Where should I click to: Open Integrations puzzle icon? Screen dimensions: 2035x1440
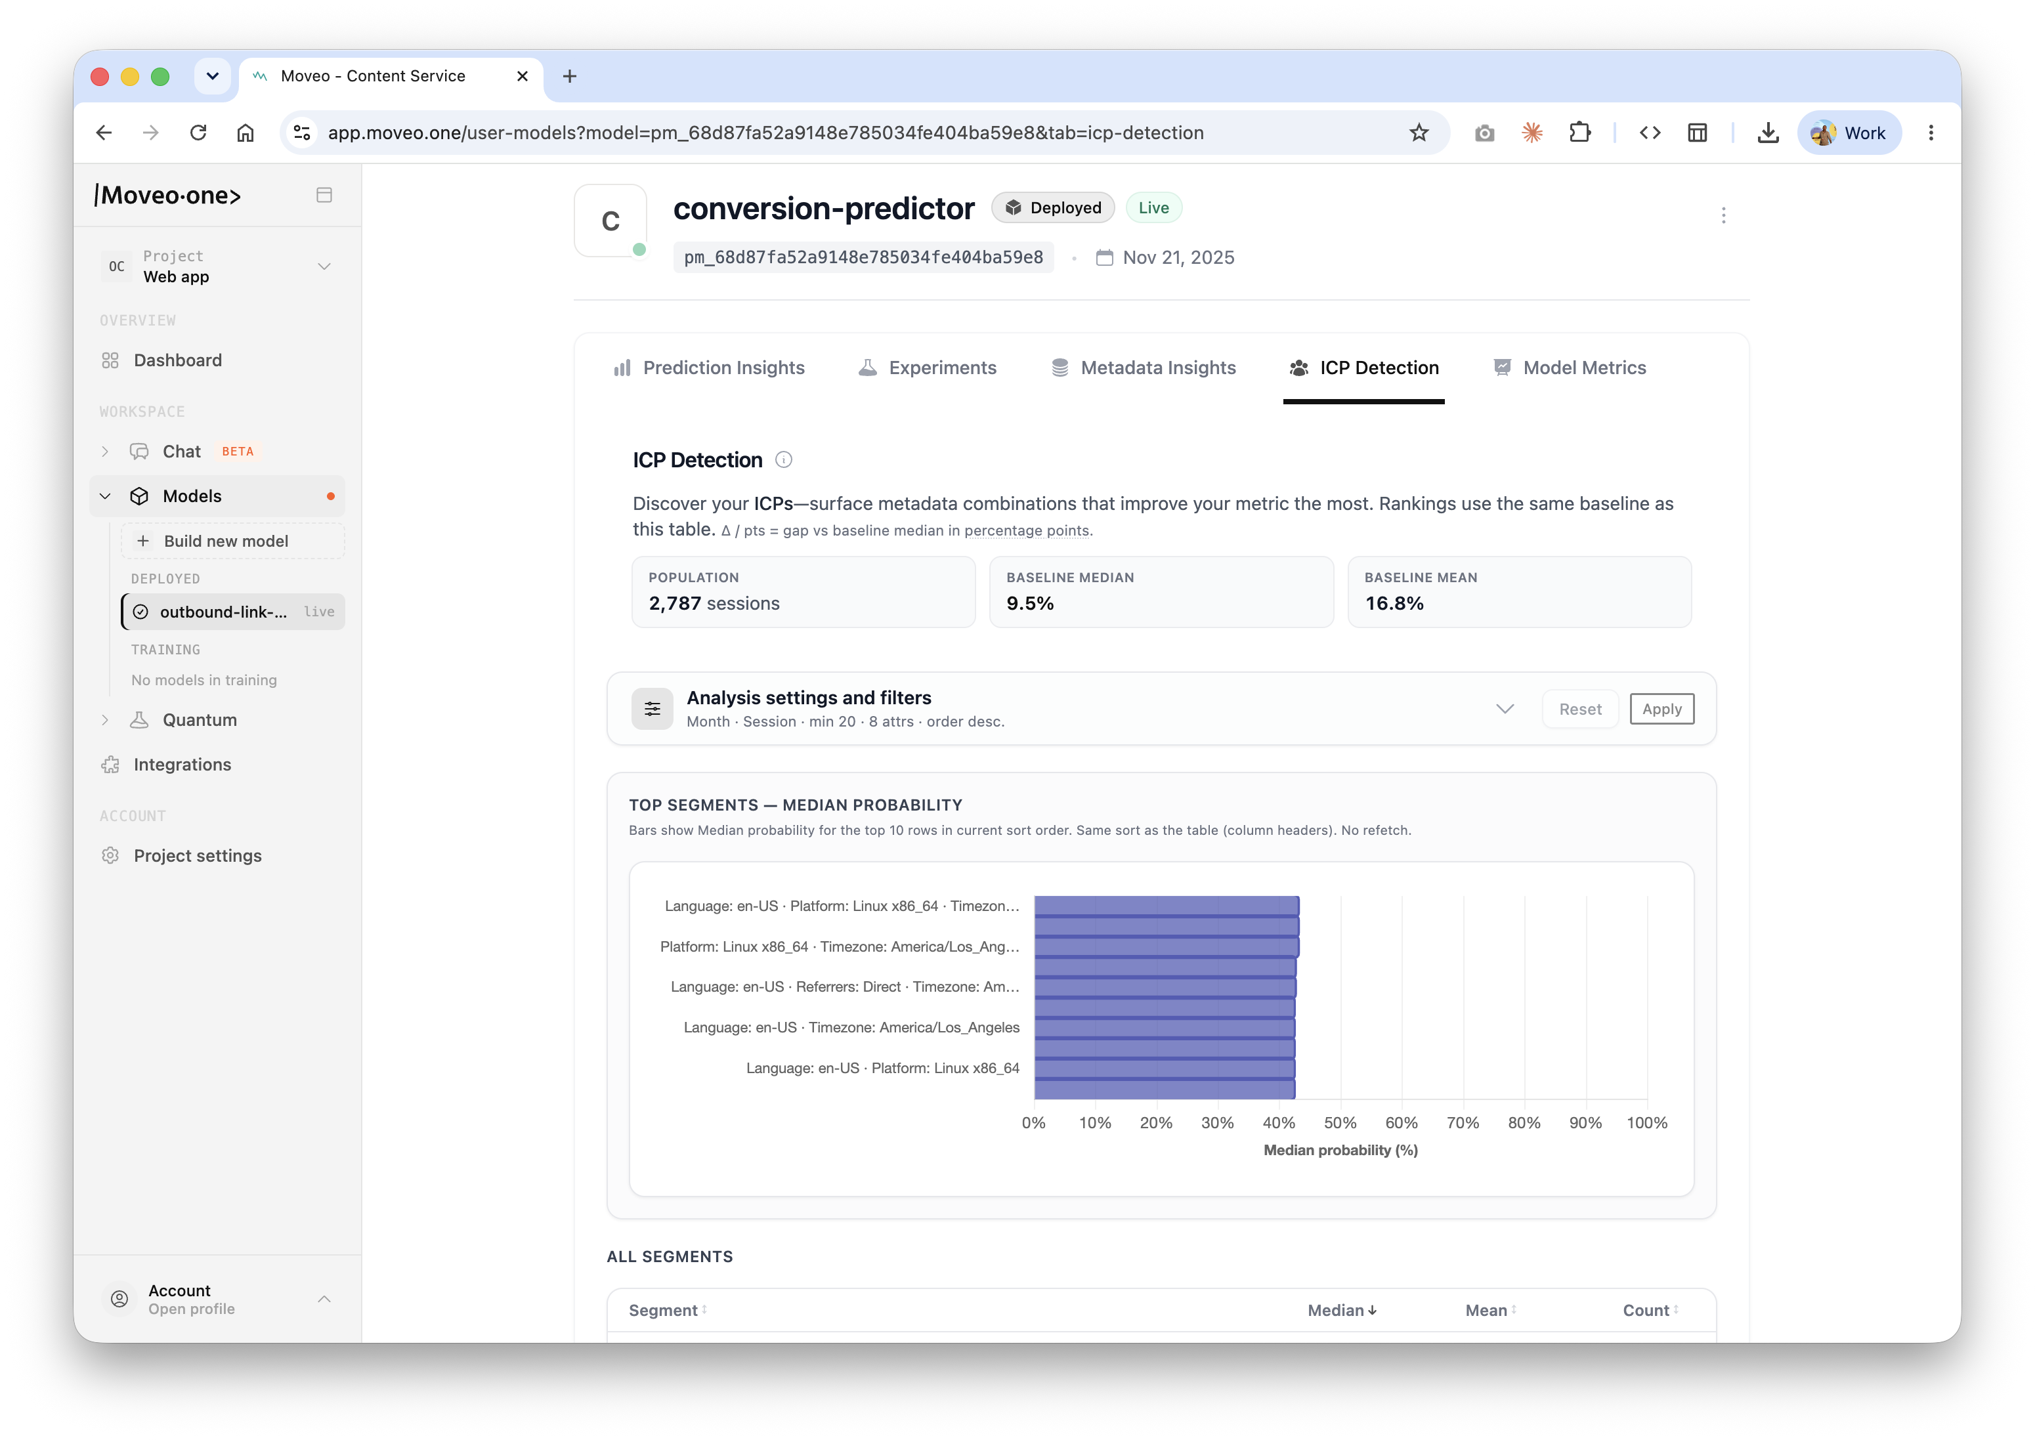click(110, 765)
